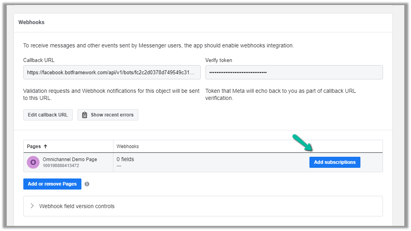Click the sort arrow next to Pages
Viewport: 411px width, 231px height.
45,146
